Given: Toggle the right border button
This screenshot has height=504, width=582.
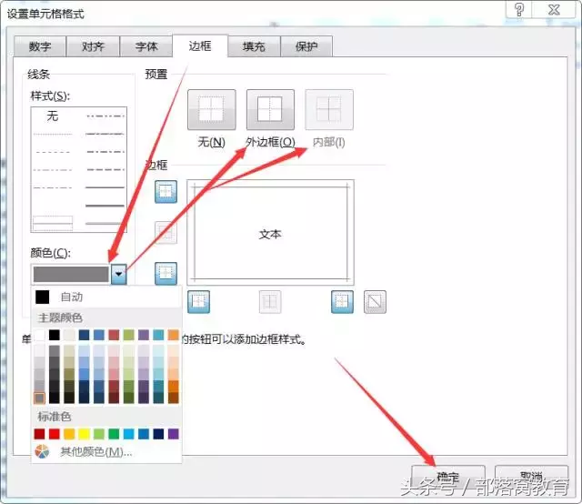Looking at the screenshot, I should tap(342, 302).
